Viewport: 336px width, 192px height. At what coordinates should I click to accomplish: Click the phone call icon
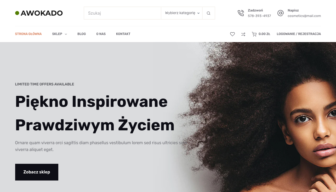241,13
